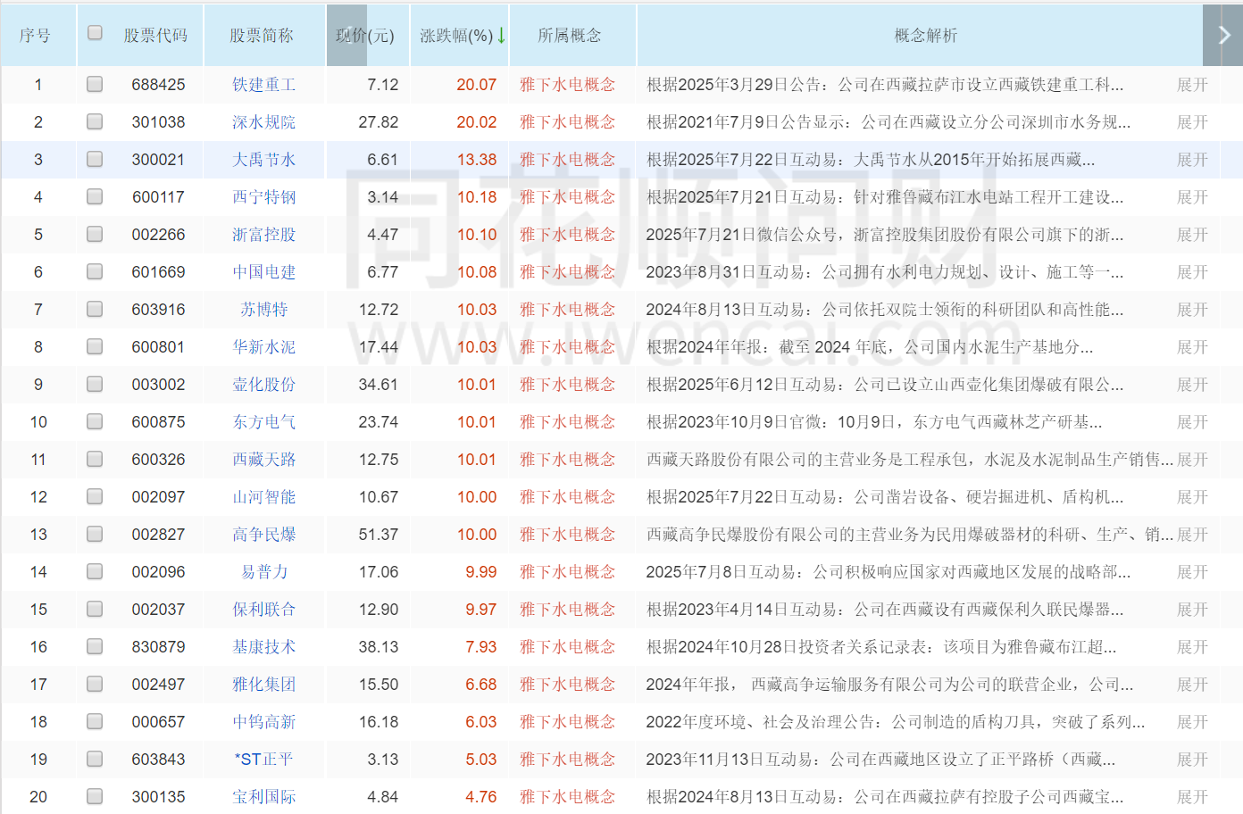Open the 基康技术 stock link
The height and width of the screenshot is (814, 1243).
pos(263,647)
